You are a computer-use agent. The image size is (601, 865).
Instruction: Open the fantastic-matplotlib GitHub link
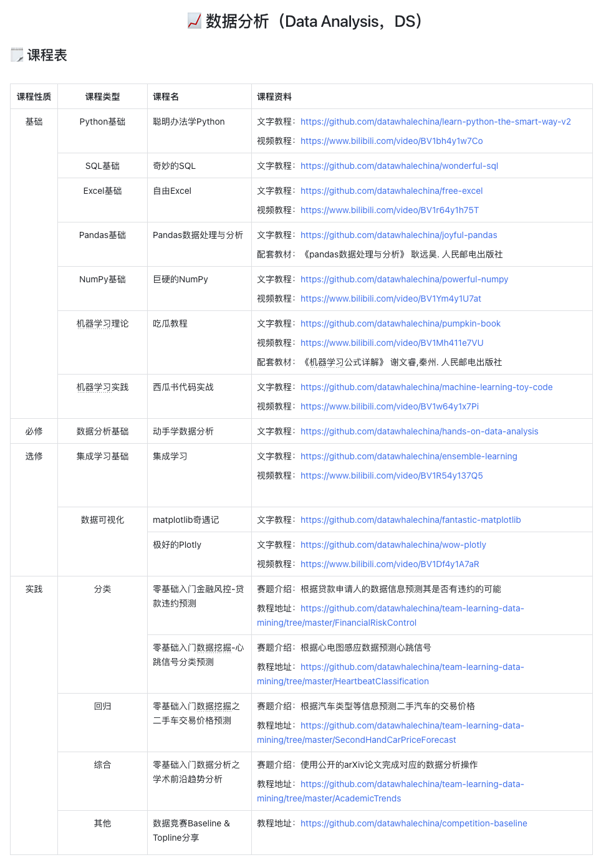410,519
